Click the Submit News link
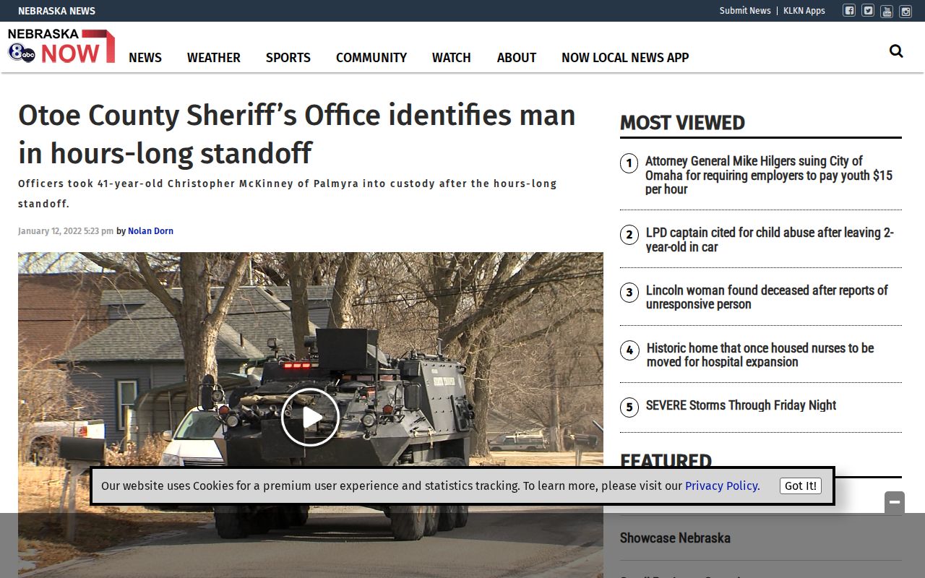The image size is (925, 578). [745, 11]
